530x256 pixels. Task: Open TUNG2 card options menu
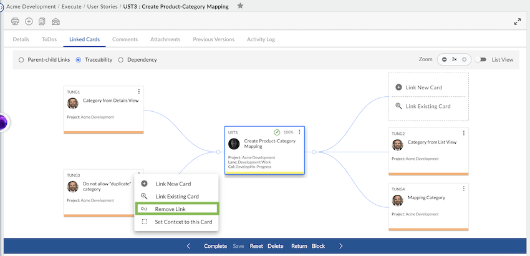pos(463,134)
